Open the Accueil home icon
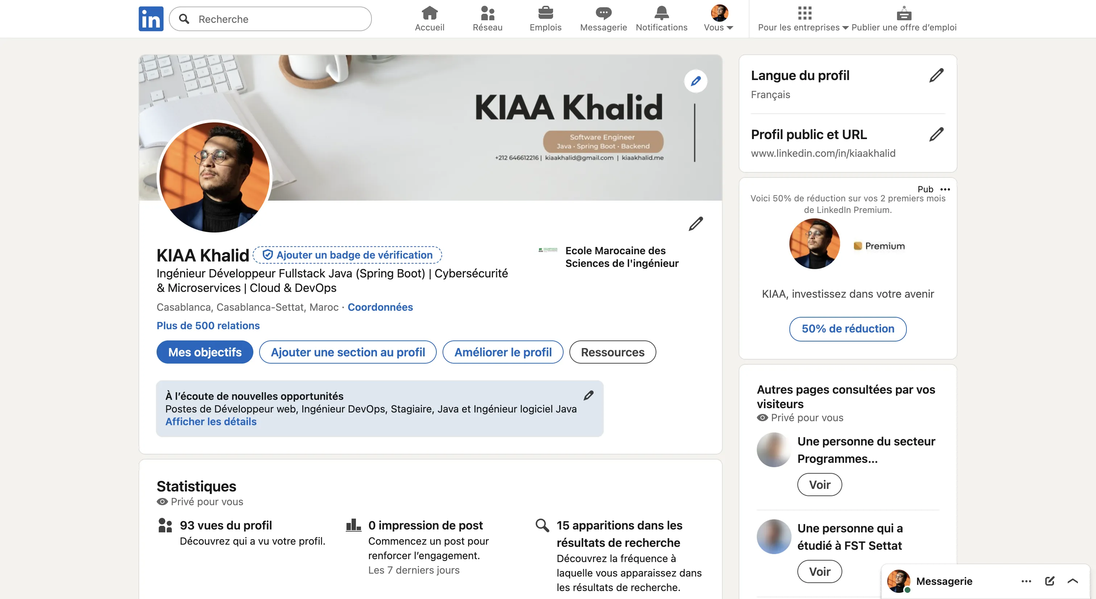 click(429, 14)
